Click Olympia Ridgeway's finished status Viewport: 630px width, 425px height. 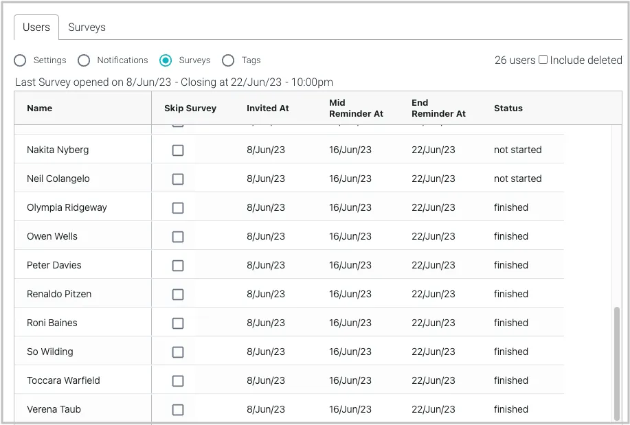click(511, 207)
